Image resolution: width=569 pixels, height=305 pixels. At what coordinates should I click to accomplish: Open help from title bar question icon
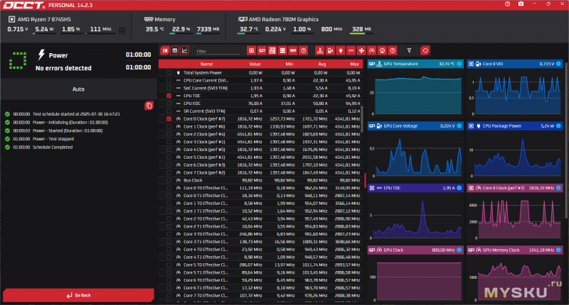(507, 4)
